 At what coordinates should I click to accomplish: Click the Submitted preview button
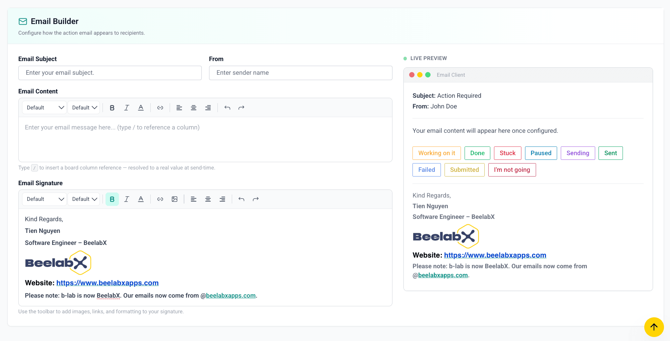(x=464, y=170)
